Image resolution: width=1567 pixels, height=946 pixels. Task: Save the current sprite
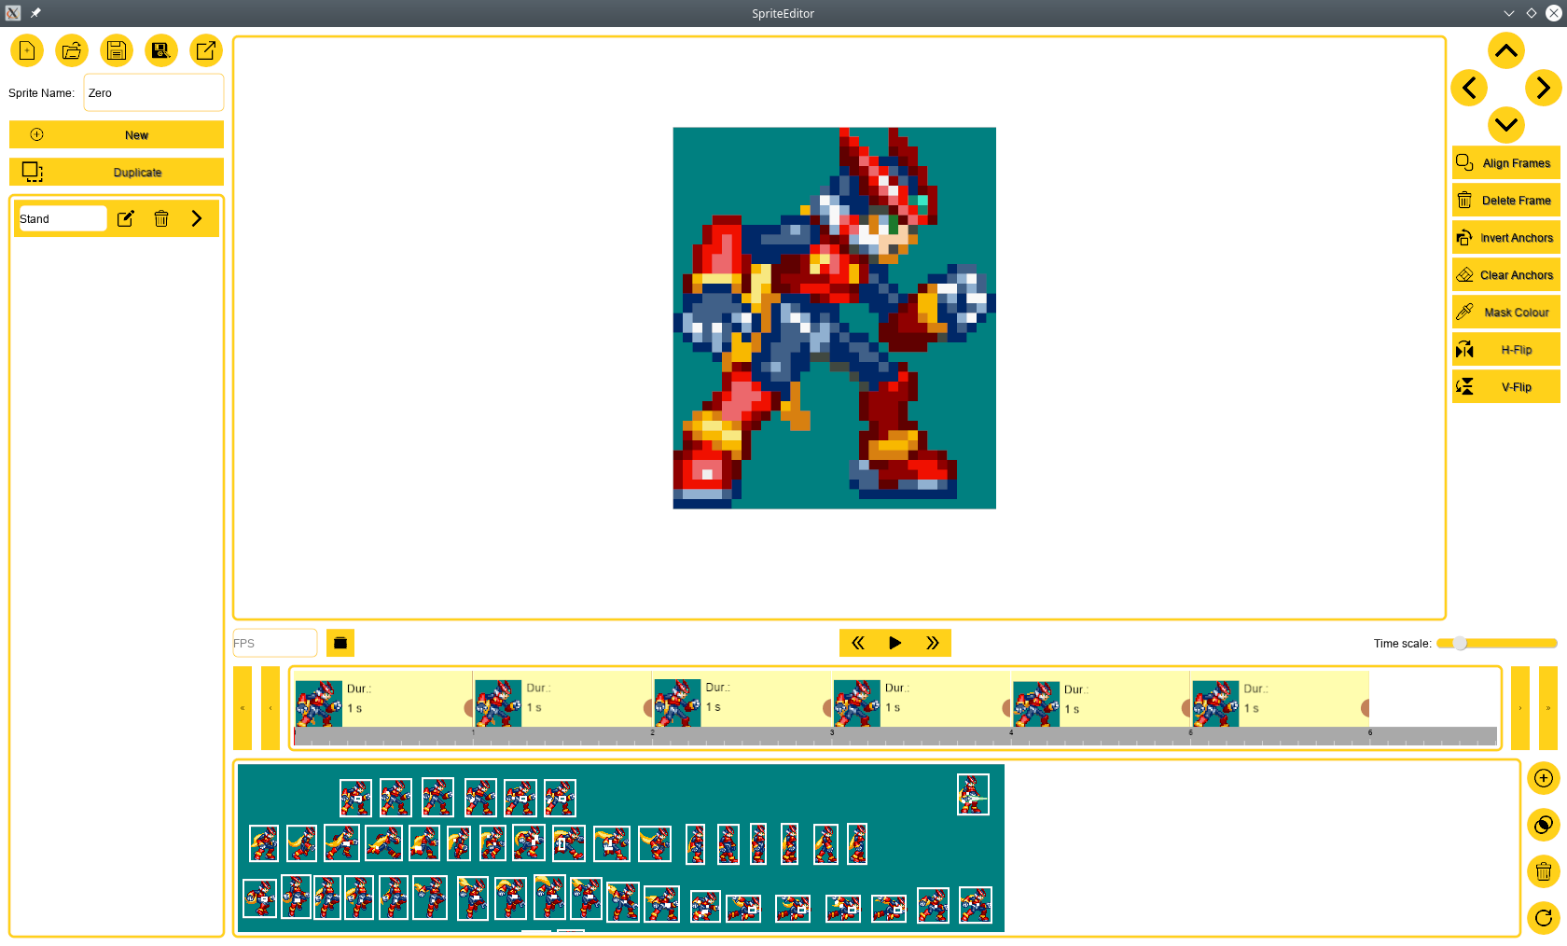coord(117,50)
